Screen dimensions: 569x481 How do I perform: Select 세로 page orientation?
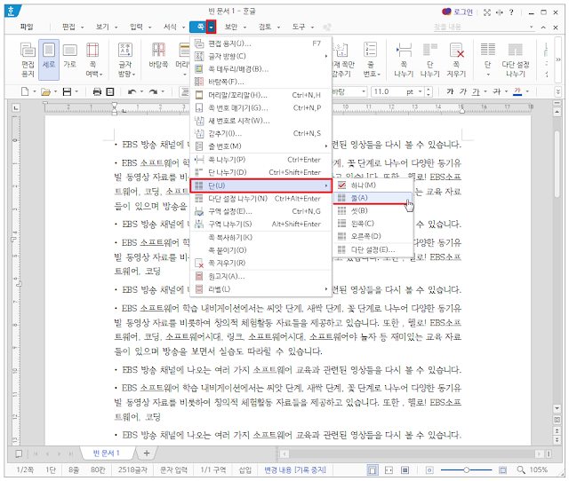click(49, 59)
